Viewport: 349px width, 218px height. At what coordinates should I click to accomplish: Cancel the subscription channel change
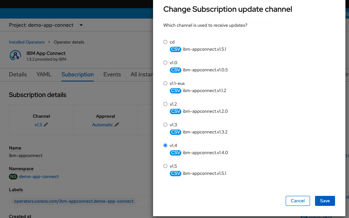[x=298, y=201]
